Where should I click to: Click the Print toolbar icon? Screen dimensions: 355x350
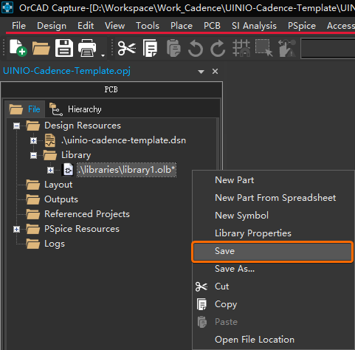pos(87,48)
